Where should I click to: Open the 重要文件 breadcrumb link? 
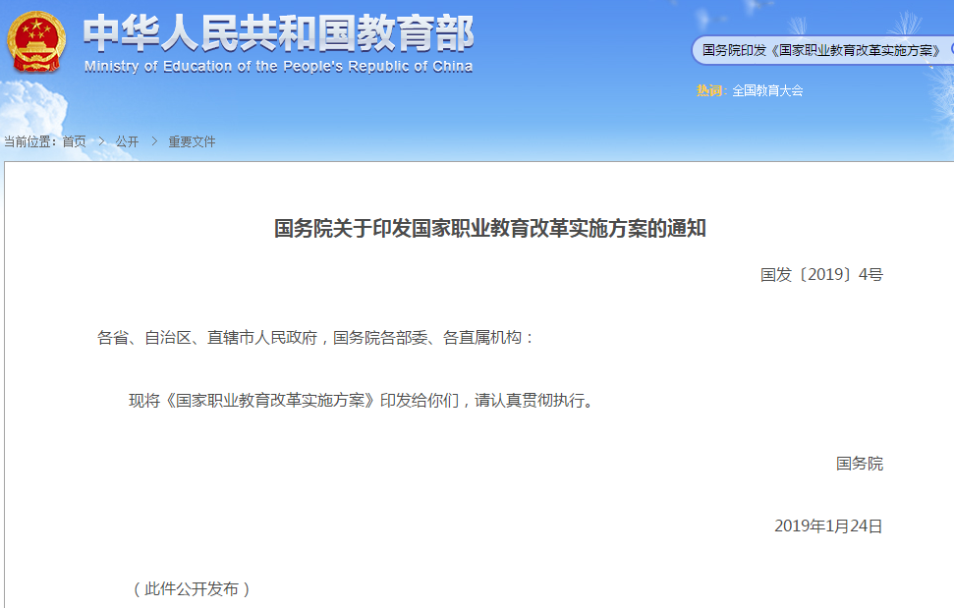click(192, 141)
